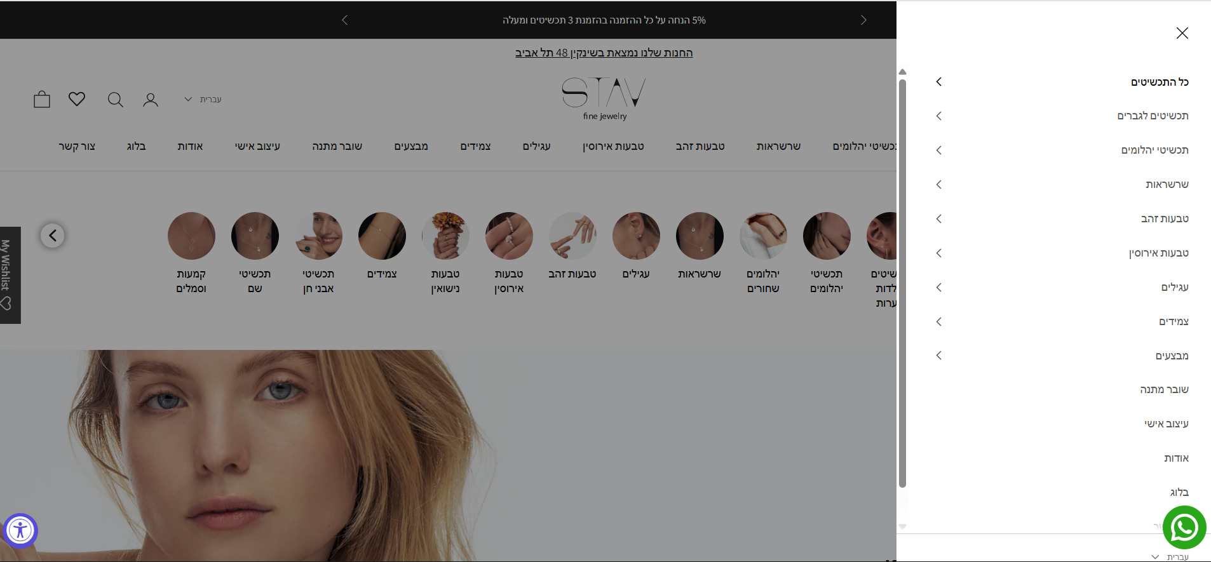Open search with the magnifier icon

click(115, 100)
